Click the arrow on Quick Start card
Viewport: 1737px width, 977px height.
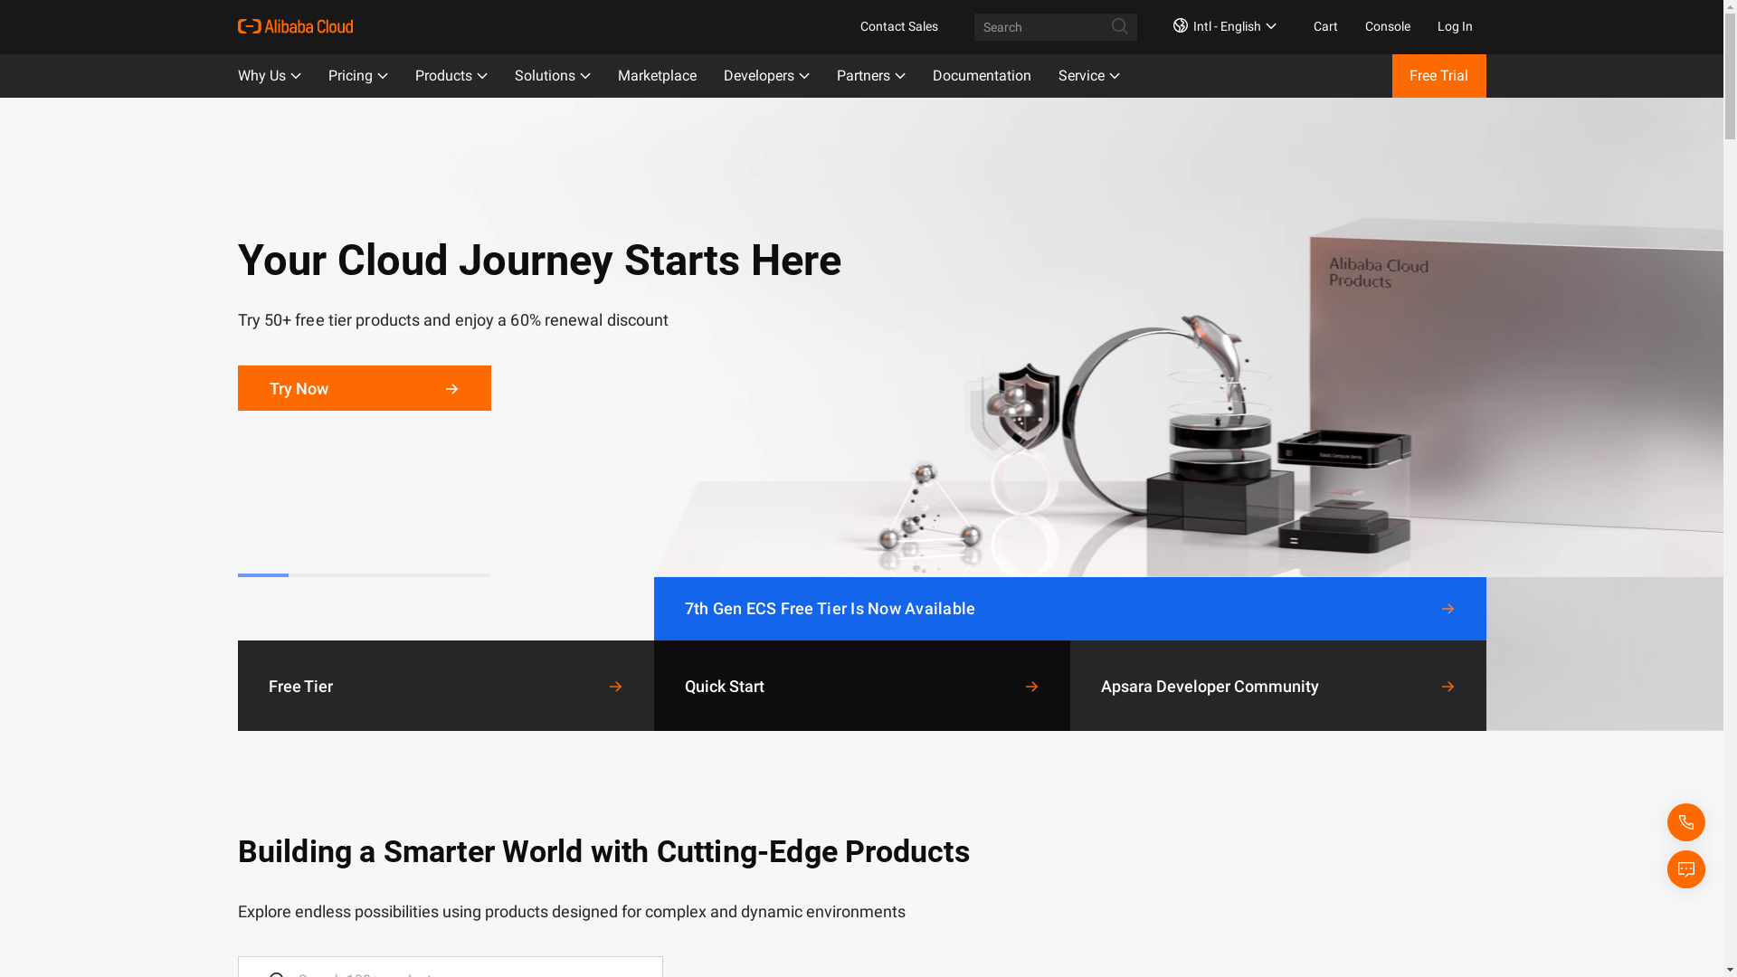(x=1031, y=687)
